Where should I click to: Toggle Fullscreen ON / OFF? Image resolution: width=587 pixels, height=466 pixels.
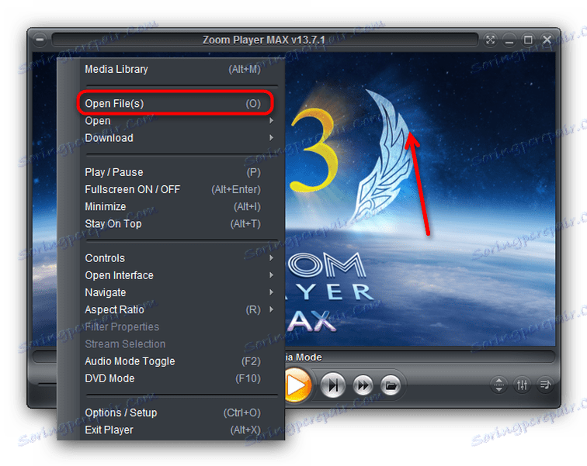[x=172, y=189]
